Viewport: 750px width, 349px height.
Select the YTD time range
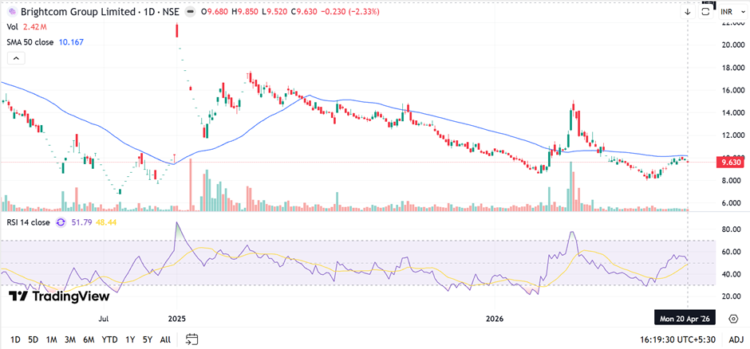point(110,339)
